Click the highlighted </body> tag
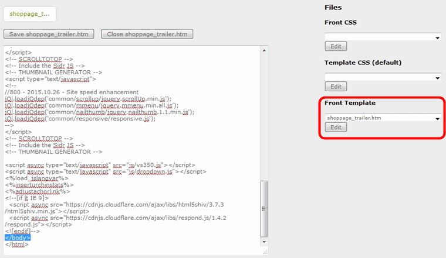 click(18, 238)
